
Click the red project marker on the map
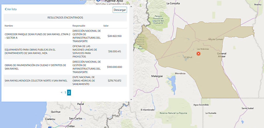click(x=198, y=54)
